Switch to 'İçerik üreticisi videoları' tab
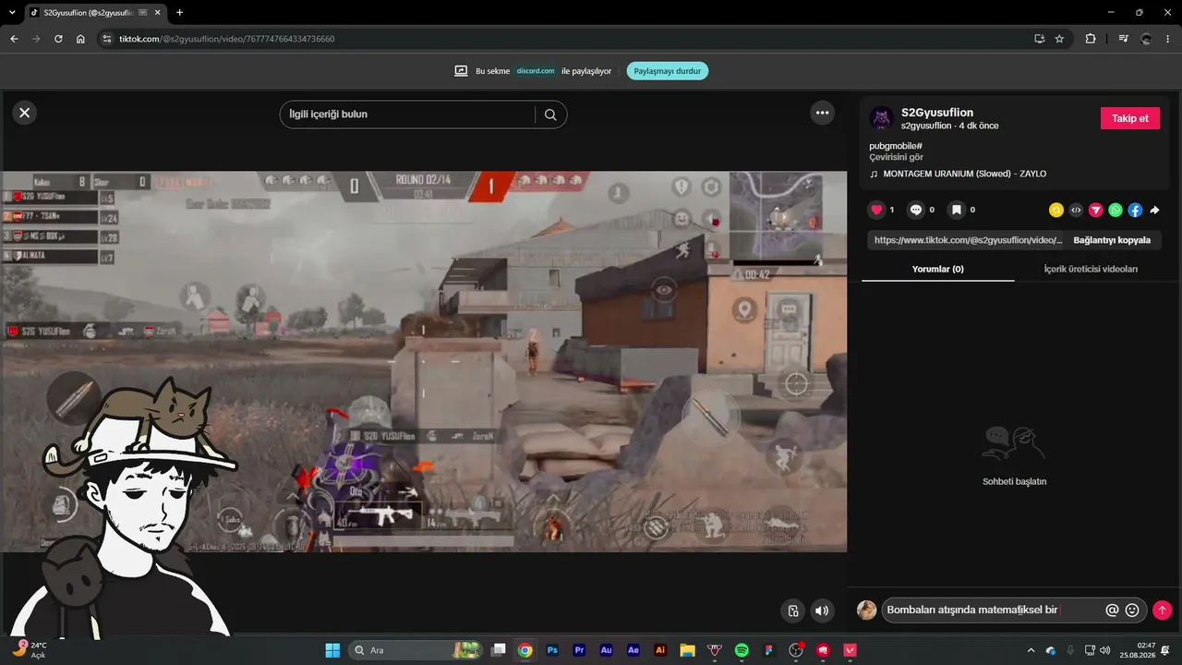1182x665 pixels. point(1091,269)
